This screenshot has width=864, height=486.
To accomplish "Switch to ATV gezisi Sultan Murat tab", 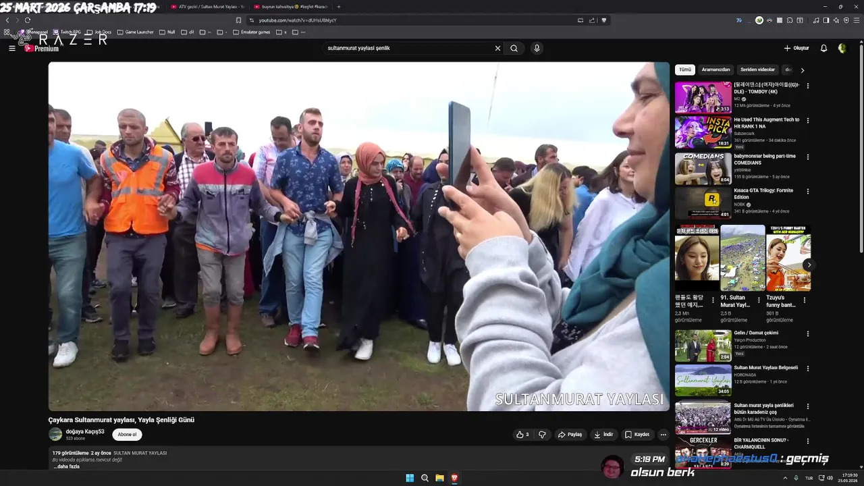I will (x=206, y=7).
